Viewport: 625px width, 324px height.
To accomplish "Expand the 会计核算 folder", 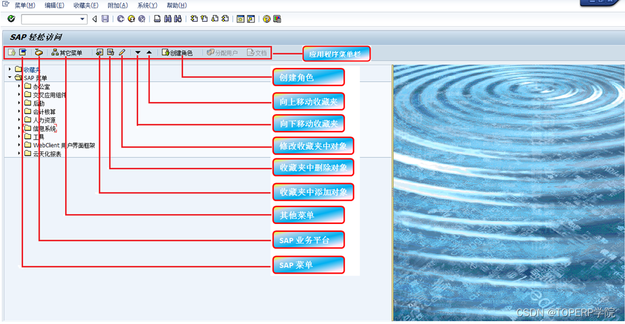I will click(19, 111).
